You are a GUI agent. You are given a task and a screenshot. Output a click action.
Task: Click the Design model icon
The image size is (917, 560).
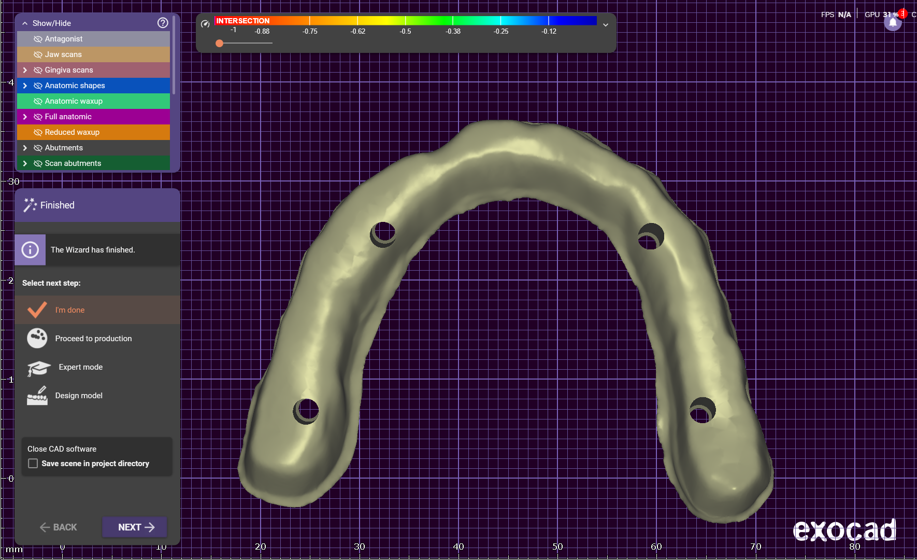point(37,396)
